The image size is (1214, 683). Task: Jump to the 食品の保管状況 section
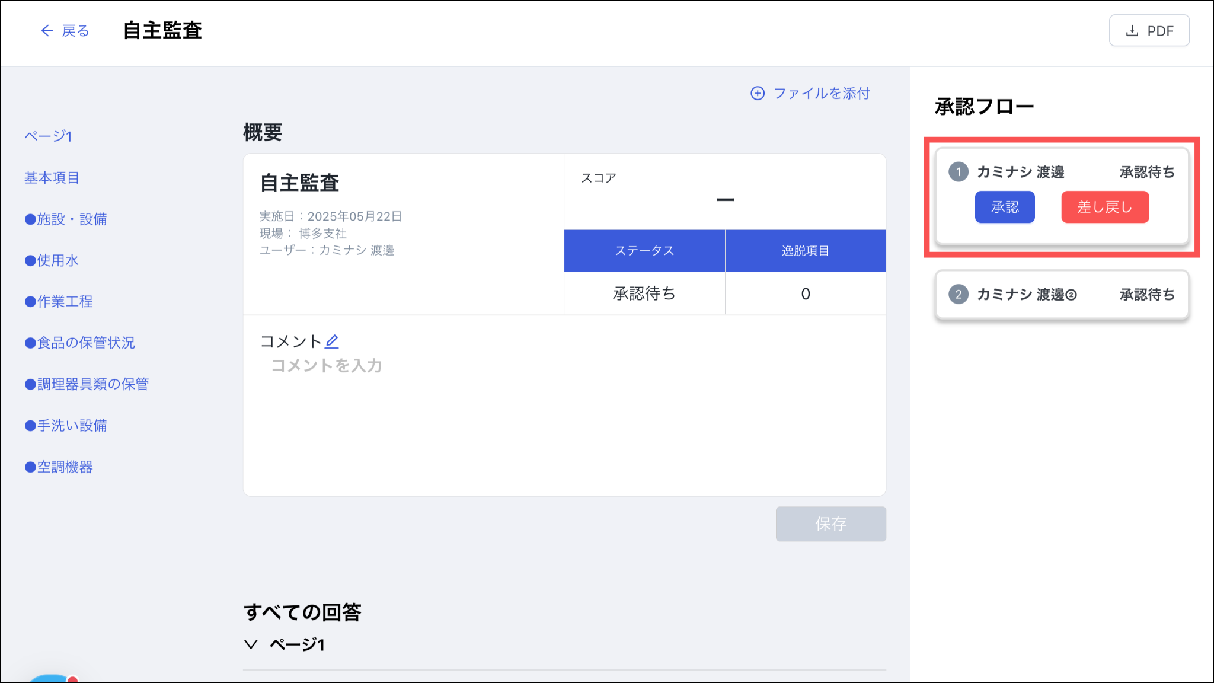80,343
